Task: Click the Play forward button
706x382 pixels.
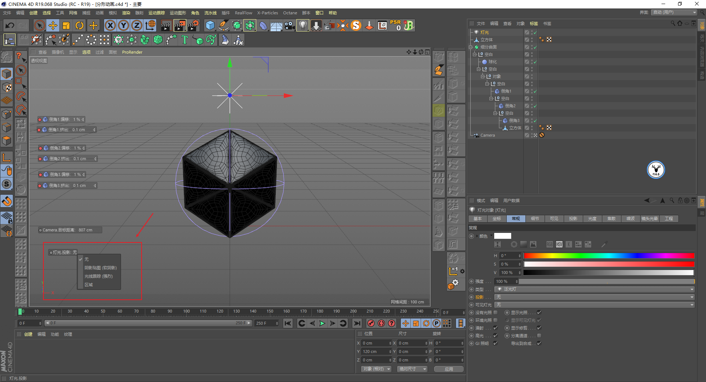Action: coord(322,323)
